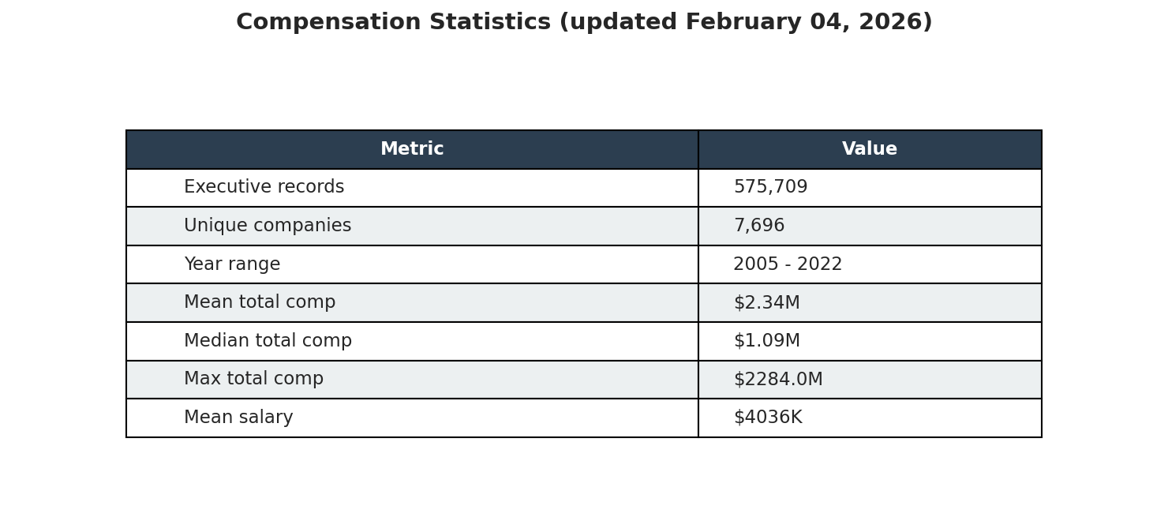The height and width of the screenshot is (517, 1168).
Task: Click the Year range row label
Action: [232, 264]
